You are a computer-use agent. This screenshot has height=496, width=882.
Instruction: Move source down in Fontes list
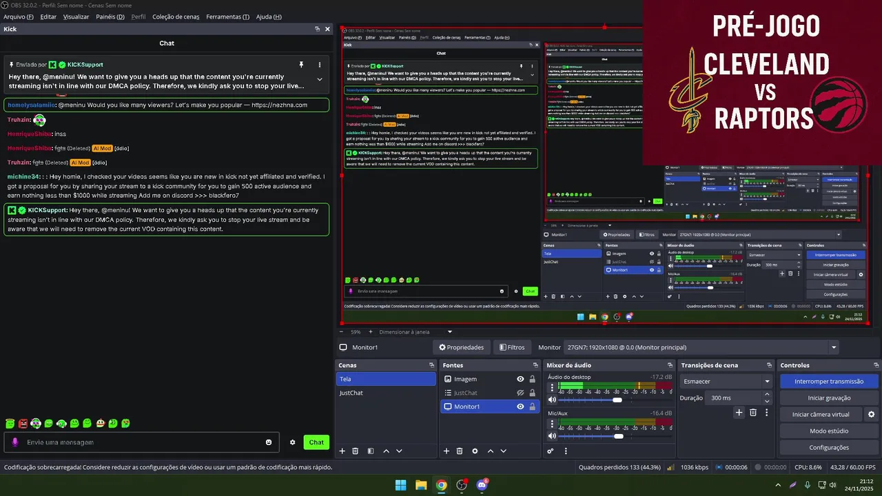click(503, 451)
